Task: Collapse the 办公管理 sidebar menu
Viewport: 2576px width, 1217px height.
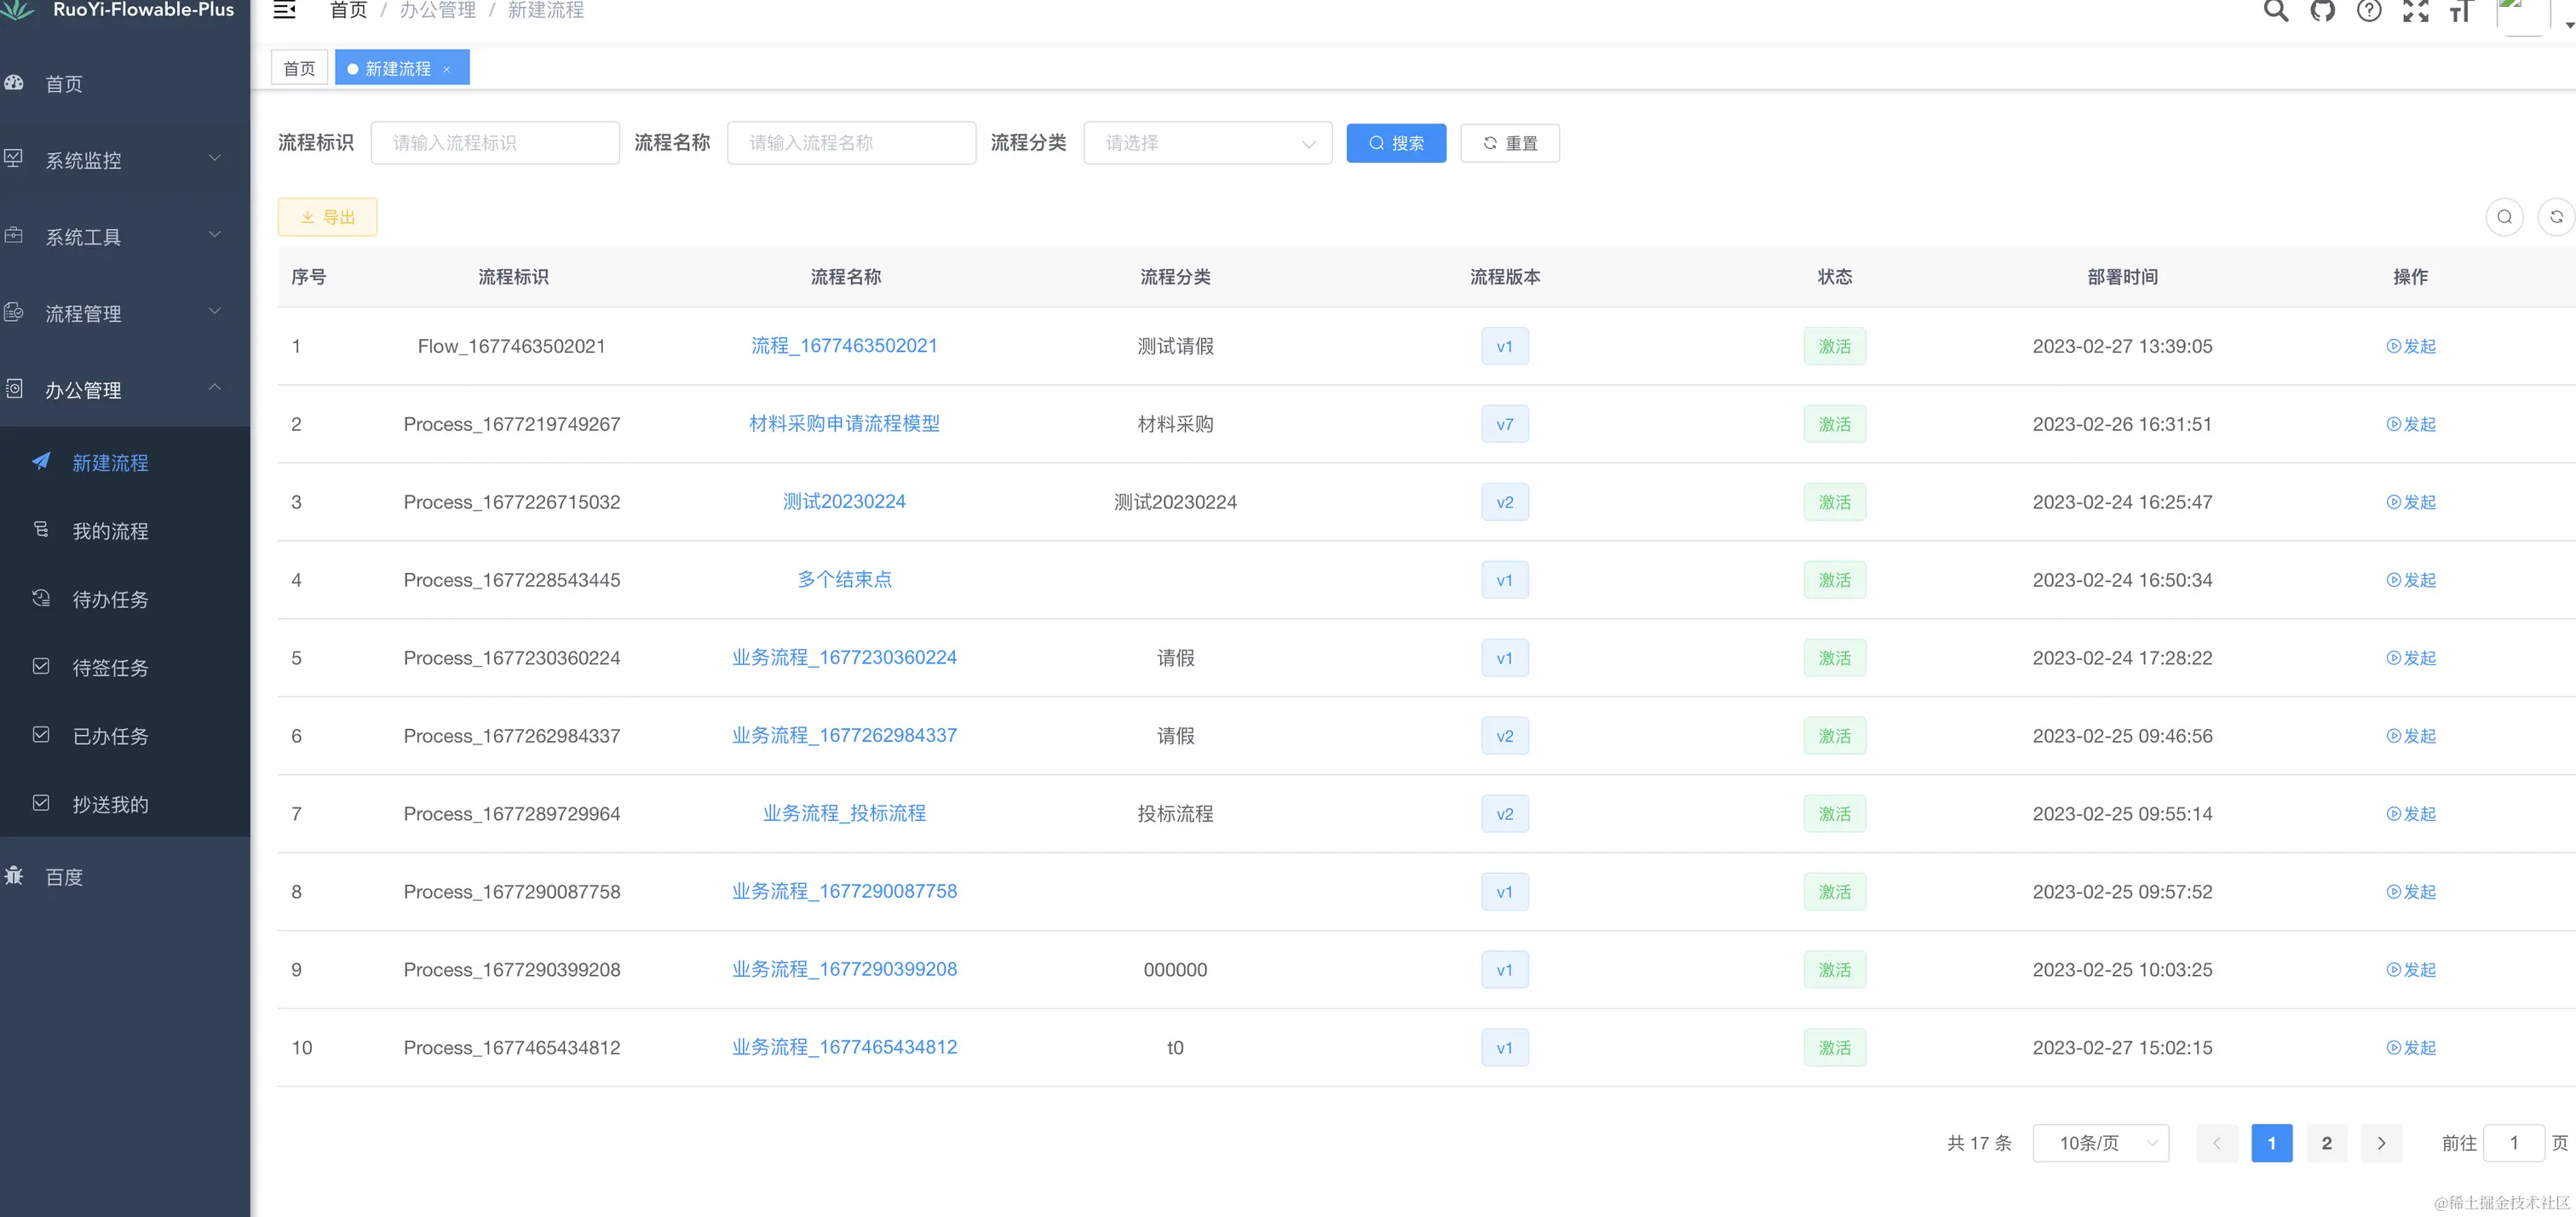Action: (x=125, y=390)
